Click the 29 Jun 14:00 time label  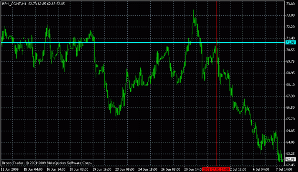(193, 169)
